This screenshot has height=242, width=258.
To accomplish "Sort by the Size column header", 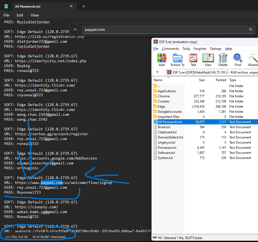I will point(195,80).
